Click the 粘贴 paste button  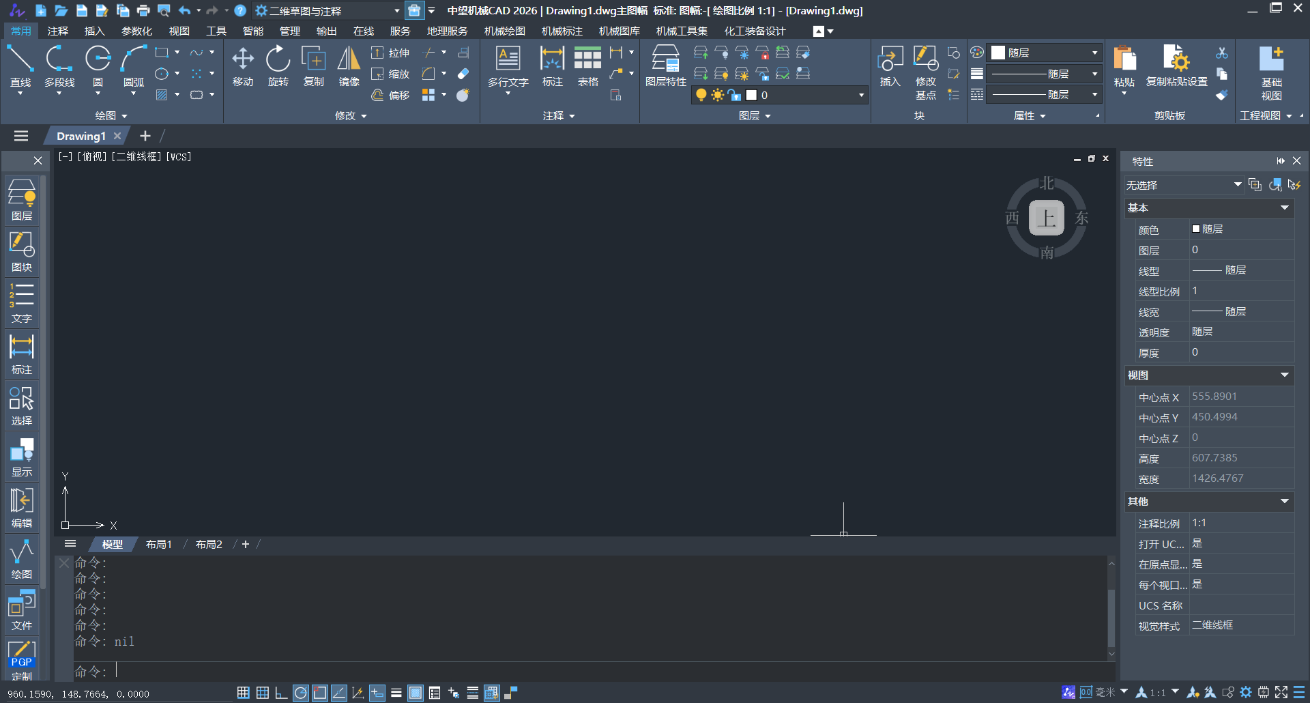pyautogui.click(x=1124, y=68)
